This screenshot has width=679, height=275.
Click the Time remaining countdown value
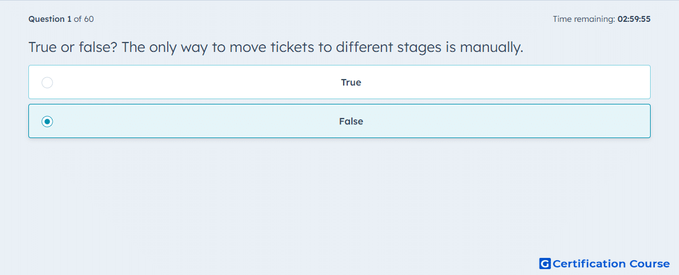(634, 19)
